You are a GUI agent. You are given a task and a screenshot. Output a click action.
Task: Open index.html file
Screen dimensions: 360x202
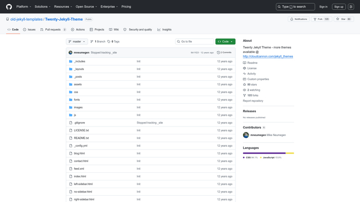tap(80, 176)
